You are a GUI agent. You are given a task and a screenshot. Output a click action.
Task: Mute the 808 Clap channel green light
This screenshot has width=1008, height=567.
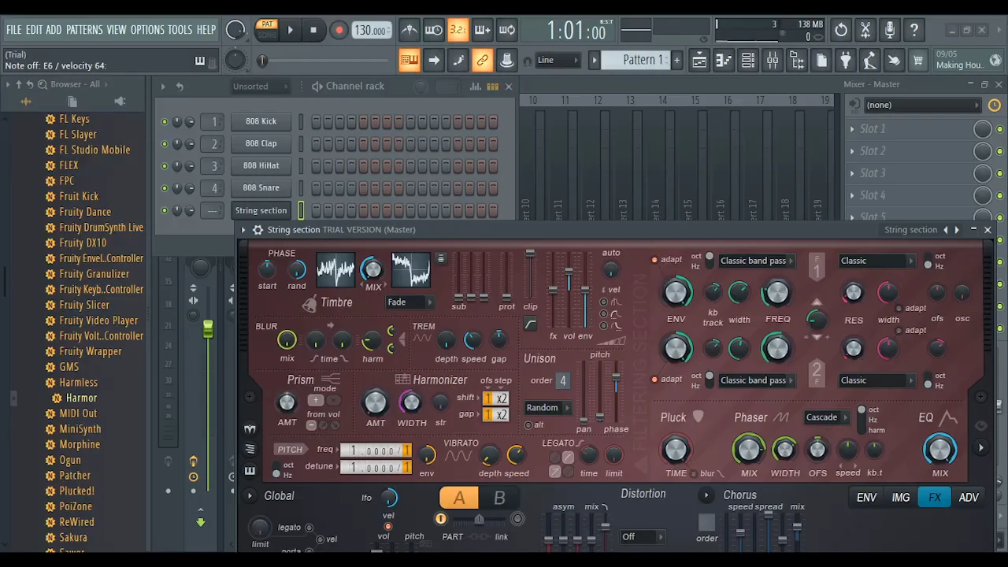tap(165, 144)
